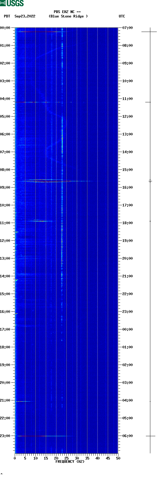
Task: Click the seismogram tick mark near 11:00 UTC
Action: 148,102
